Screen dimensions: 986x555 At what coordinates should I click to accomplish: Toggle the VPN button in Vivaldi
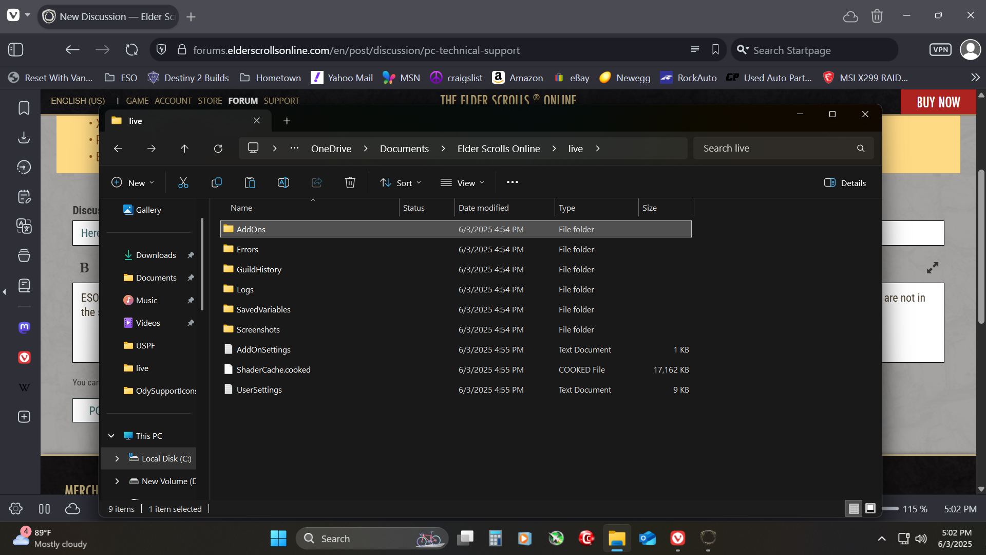click(x=940, y=50)
